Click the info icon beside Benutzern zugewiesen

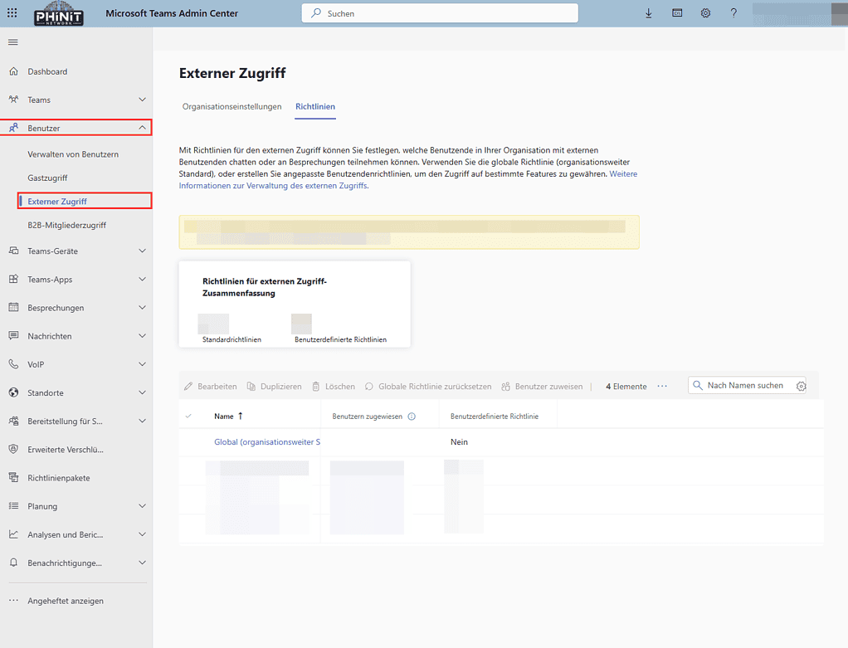412,416
